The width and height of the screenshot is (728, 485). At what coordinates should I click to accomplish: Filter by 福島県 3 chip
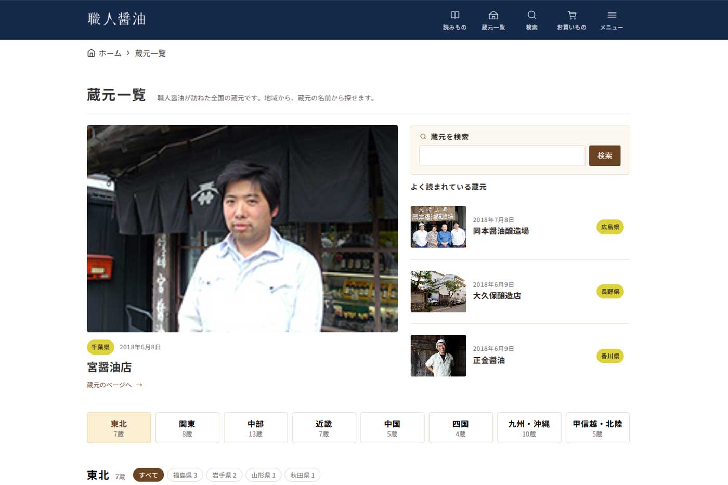click(x=185, y=475)
